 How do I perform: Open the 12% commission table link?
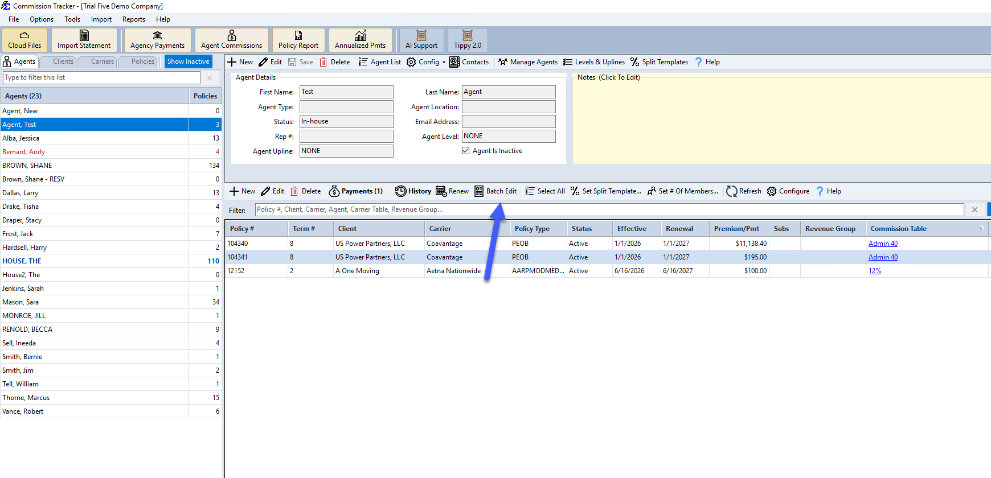tap(875, 271)
